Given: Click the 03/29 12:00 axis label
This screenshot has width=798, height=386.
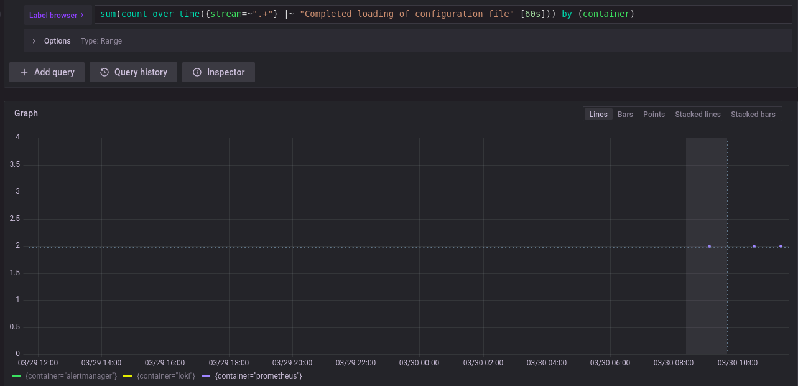Looking at the screenshot, I should [x=38, y=362].
